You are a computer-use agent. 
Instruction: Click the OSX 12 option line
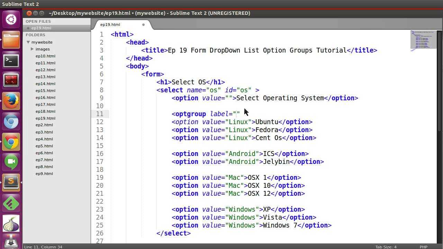238,193
